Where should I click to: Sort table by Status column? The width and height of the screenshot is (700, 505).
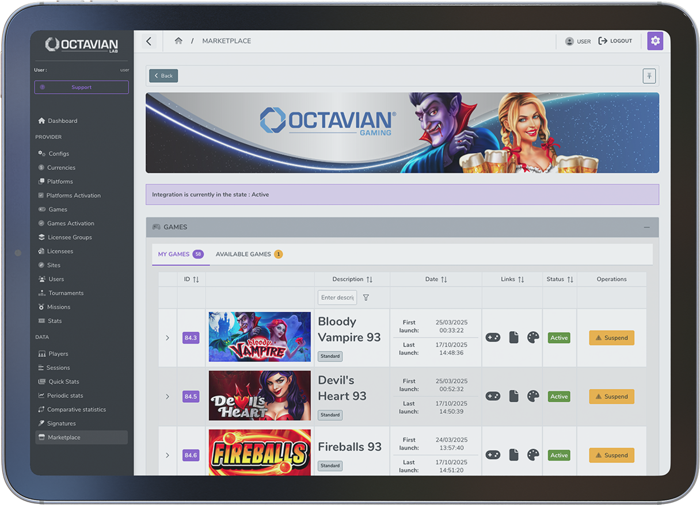[x=570, y=279]
